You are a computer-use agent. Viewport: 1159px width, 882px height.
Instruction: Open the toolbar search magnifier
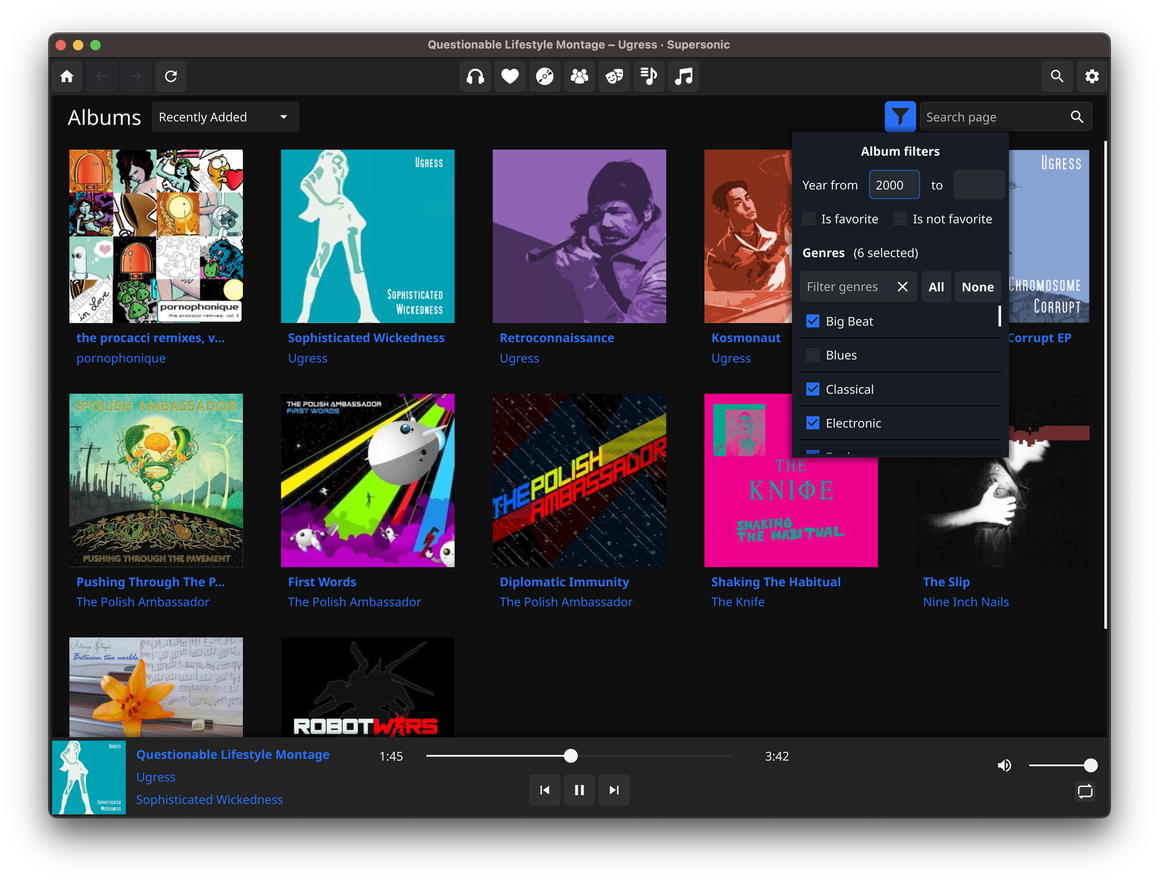pos(1057,77)
